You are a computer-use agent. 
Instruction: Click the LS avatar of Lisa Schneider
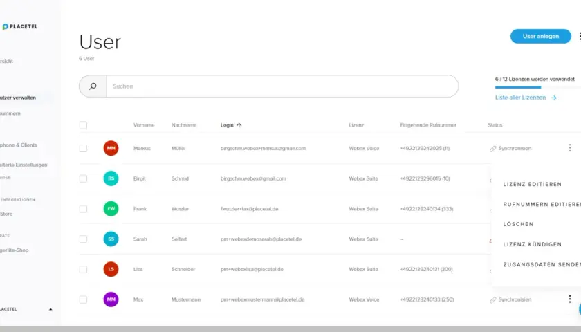[x=111, y=269]
